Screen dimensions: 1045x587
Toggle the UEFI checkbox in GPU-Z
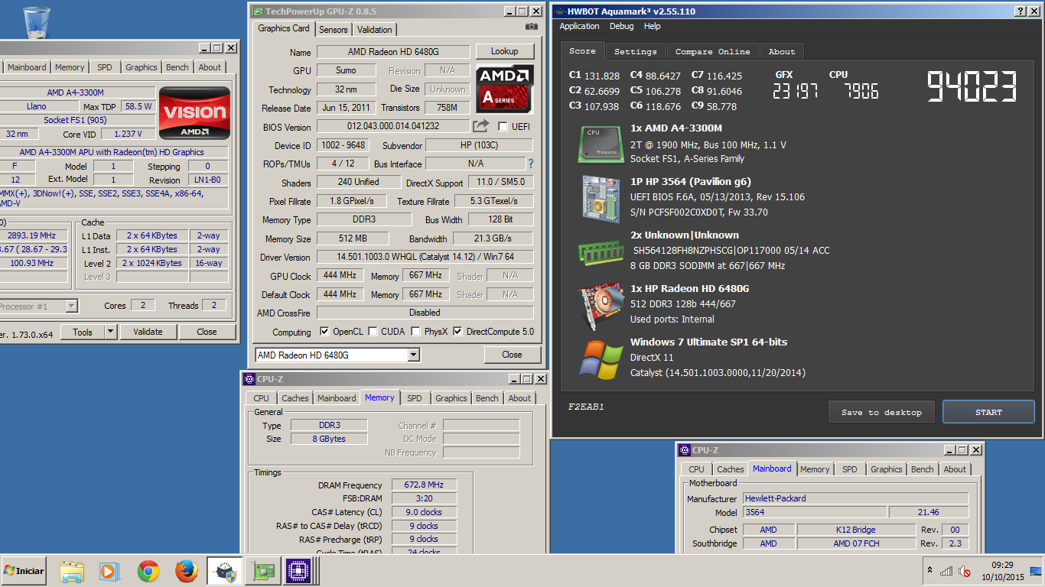(503, 127)
